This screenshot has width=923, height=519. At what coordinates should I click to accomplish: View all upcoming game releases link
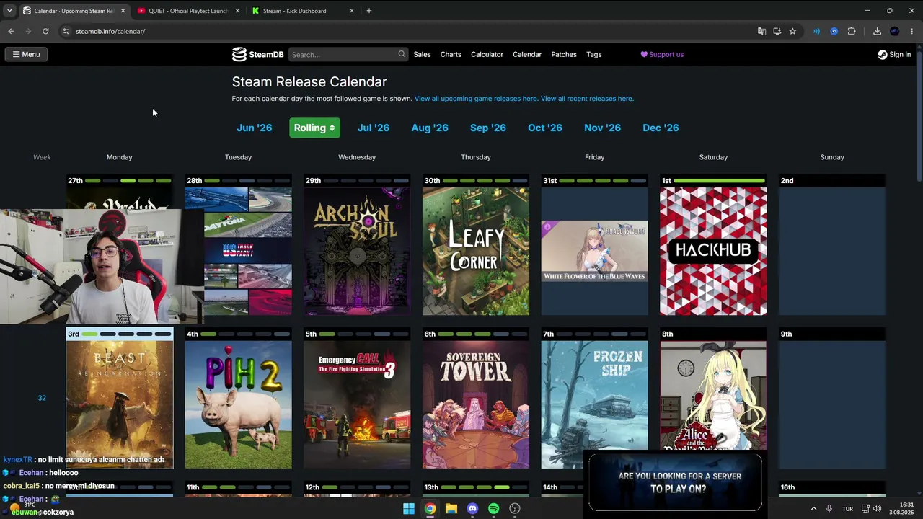coord(476,99)
